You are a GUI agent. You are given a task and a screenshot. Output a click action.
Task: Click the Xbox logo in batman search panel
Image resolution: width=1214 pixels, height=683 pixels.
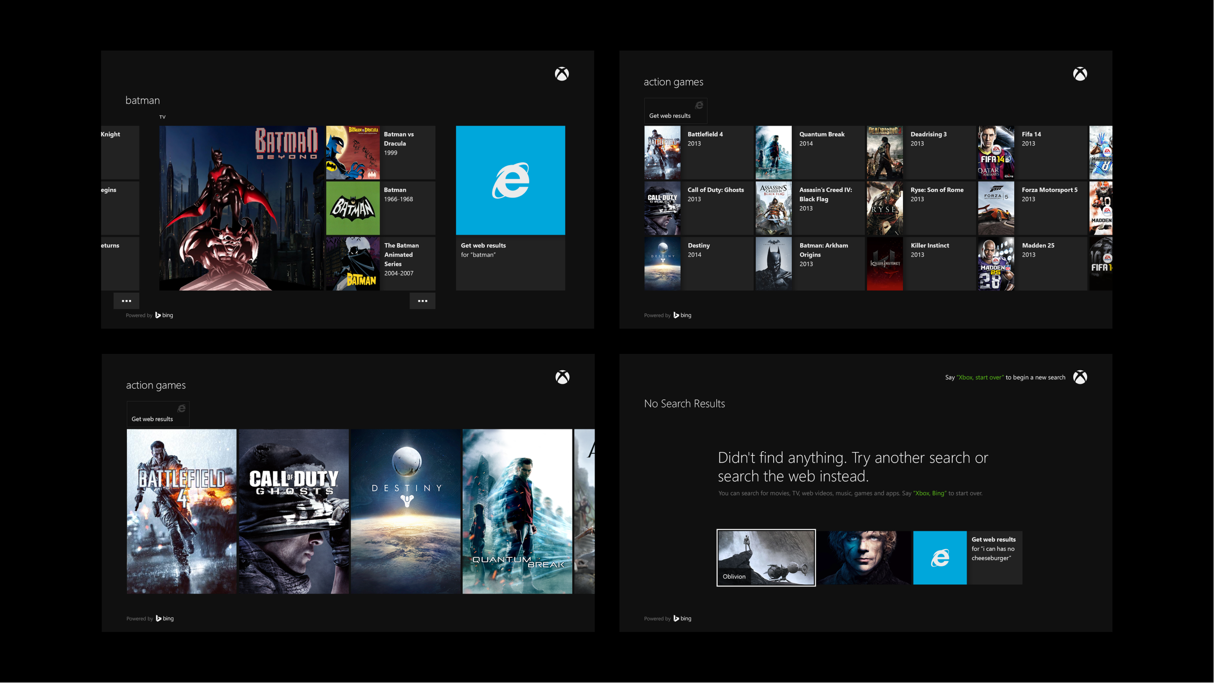click(x=562, y=74)
